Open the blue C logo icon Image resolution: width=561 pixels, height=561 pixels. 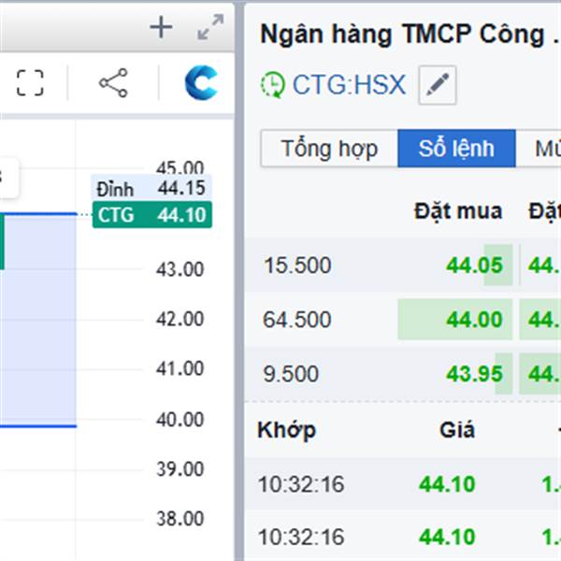point(201,82)
